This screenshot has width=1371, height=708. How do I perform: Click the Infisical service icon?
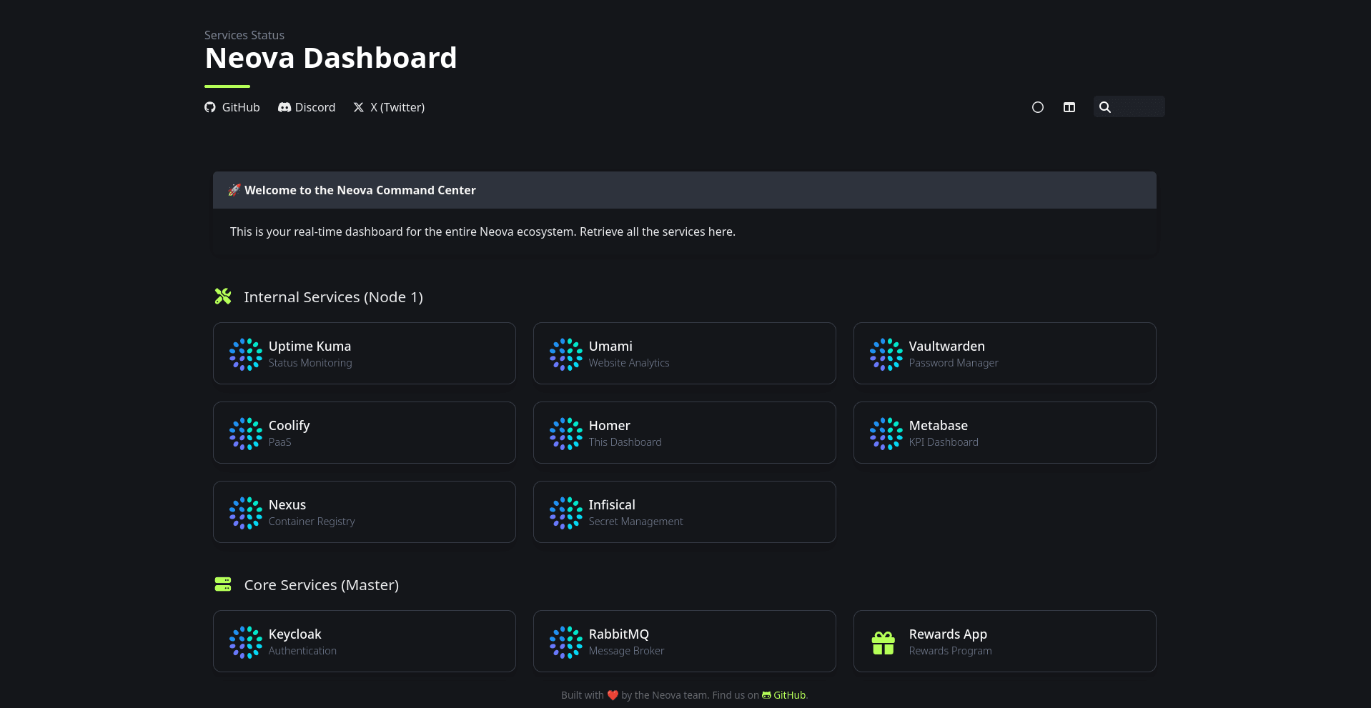565,513
